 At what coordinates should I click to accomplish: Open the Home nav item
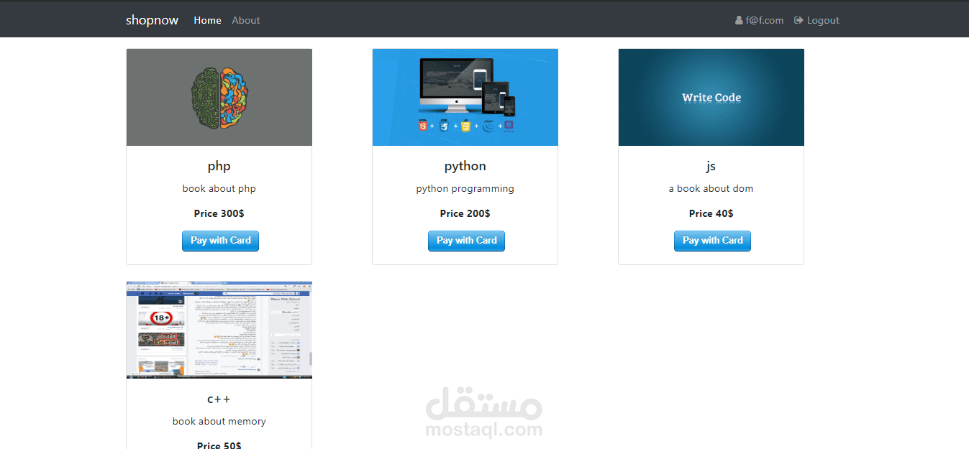pos(207,20)
